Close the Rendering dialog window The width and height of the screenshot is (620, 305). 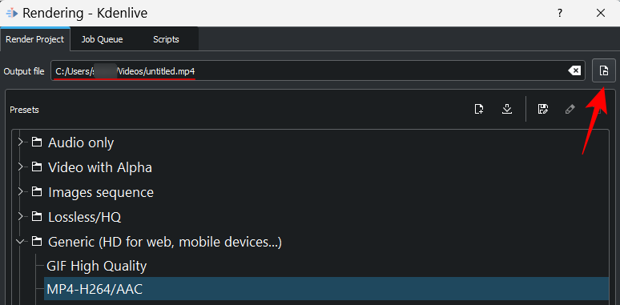(x=601, y=13)
